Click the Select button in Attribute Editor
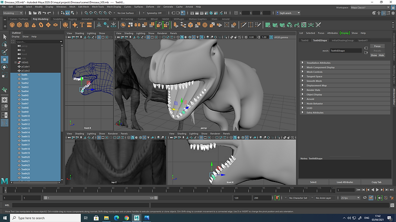 pos(313,182)
